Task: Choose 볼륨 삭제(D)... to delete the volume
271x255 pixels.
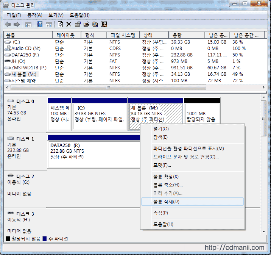Action: pyautogui.click(x=192, y=202)
